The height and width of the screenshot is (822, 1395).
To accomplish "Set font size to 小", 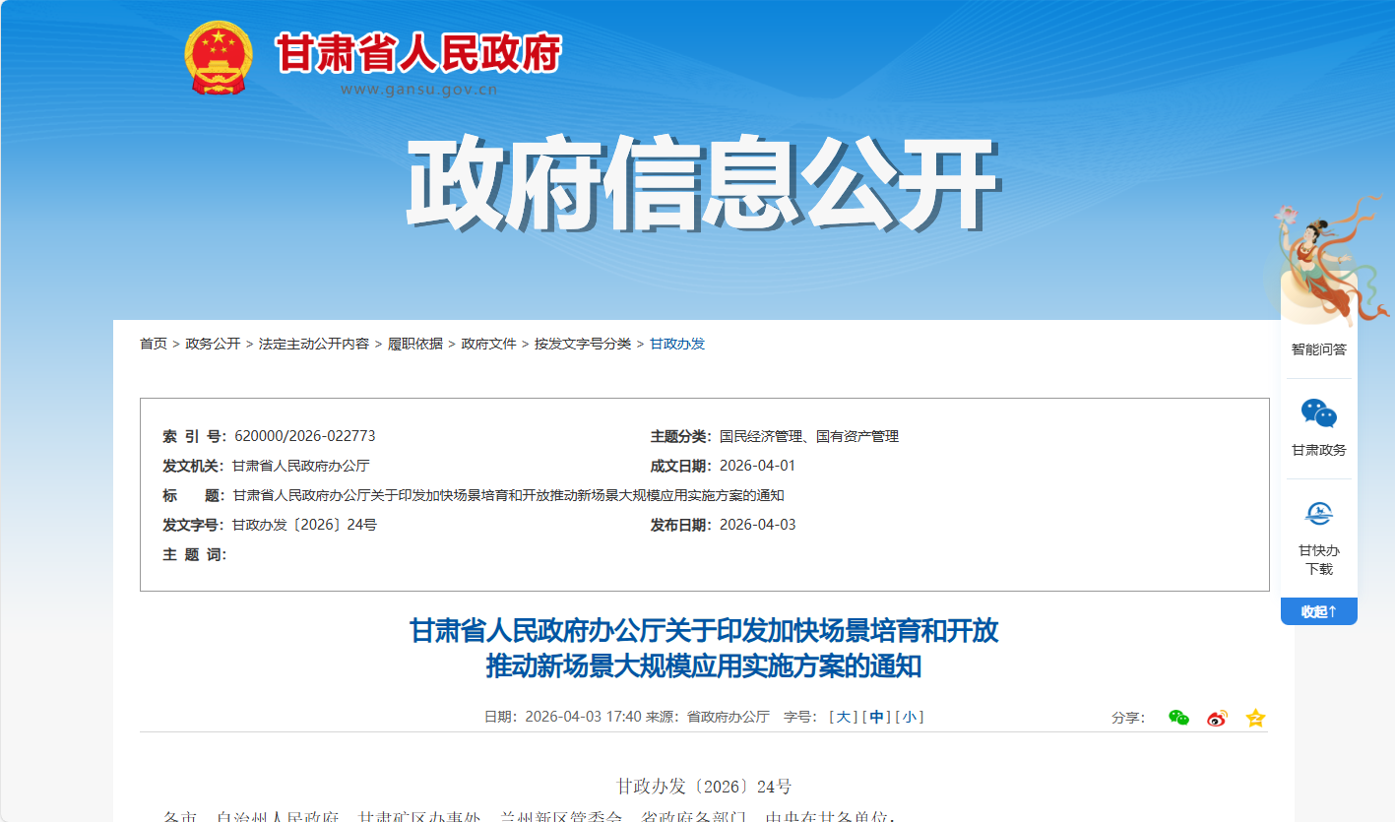I will [909, 717].
